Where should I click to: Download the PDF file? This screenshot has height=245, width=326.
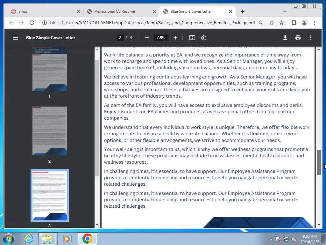285,38
